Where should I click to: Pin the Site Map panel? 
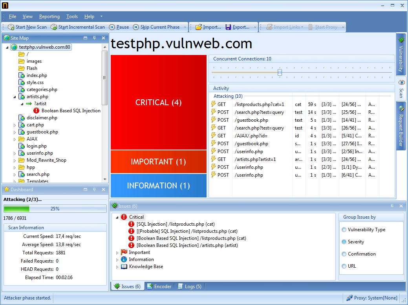click(x=94, y=38)
